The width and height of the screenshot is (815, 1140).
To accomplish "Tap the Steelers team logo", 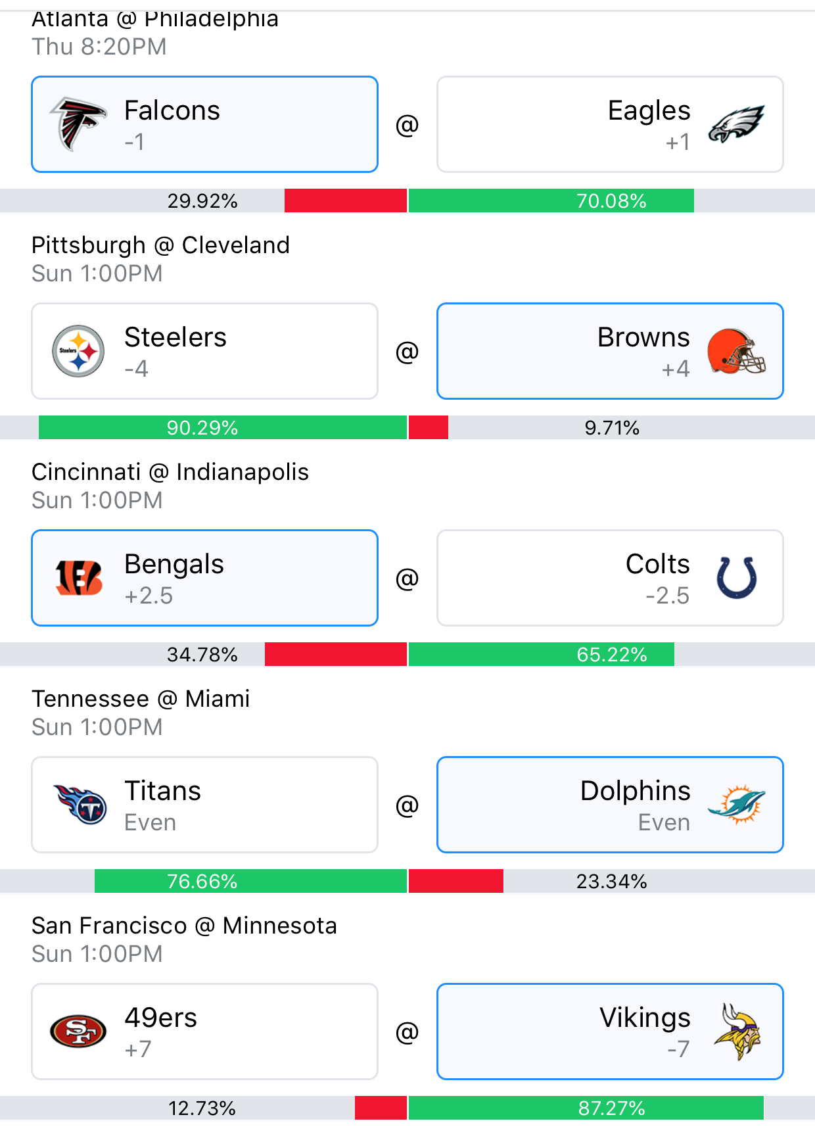I will pyautogui.click(x=78, y=351).
